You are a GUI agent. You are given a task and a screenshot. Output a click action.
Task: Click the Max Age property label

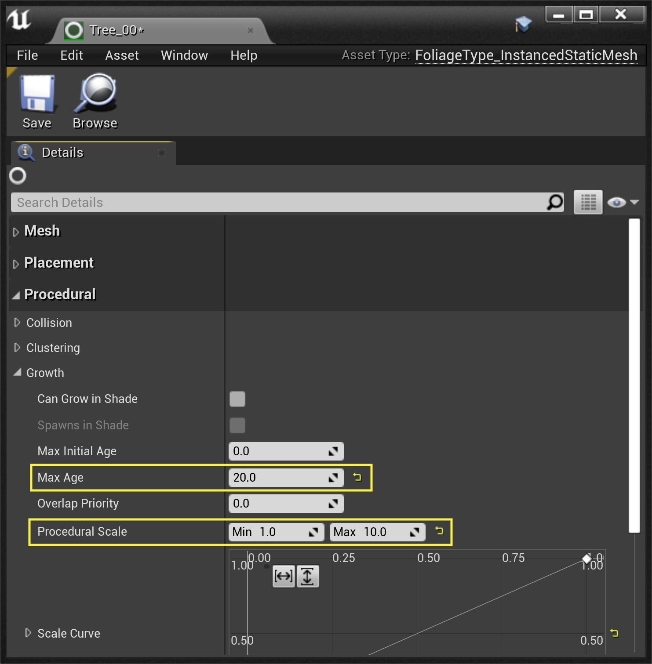[61, 478]
